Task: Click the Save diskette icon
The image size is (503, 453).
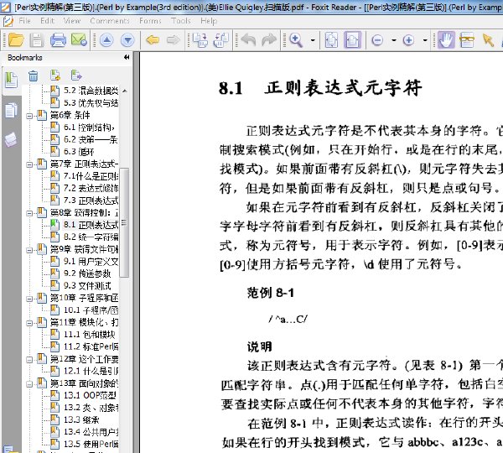Action: pyautogui.click(x=37, y=40)
